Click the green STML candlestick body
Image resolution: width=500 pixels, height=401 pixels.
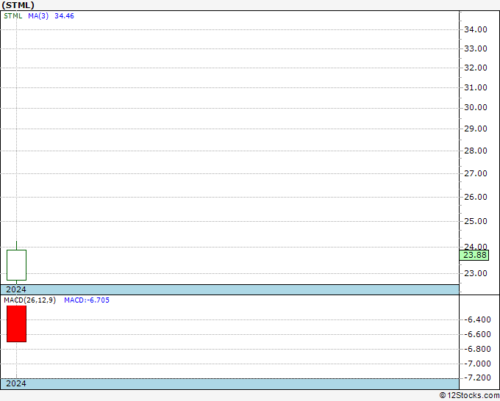click(x=17, y=265)
